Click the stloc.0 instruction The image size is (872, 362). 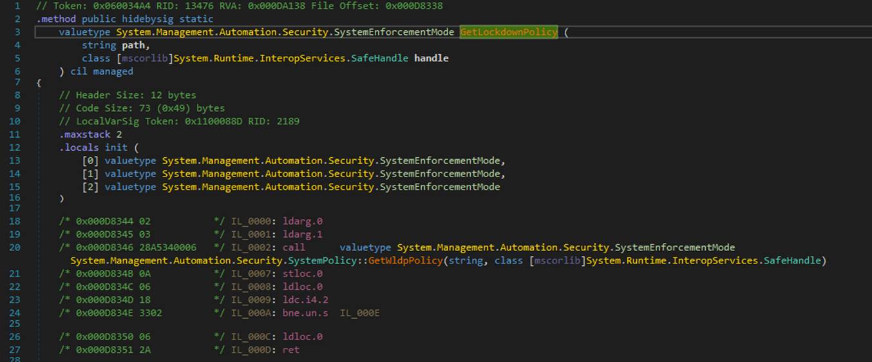303,275
